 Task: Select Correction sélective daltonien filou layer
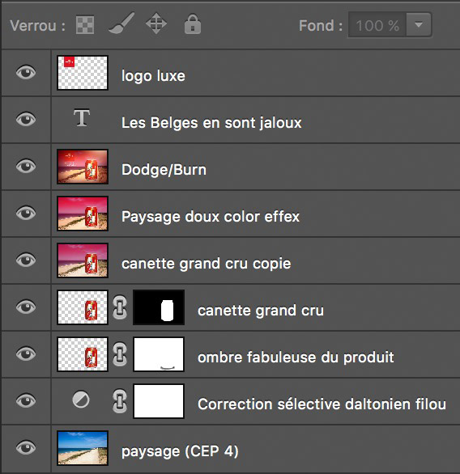pyautogui.click(x=255, y=401)
